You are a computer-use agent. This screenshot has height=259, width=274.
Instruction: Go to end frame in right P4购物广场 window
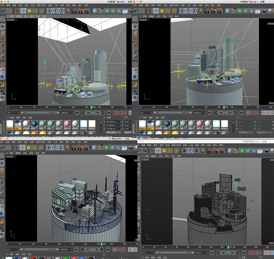tap(241, 113)
